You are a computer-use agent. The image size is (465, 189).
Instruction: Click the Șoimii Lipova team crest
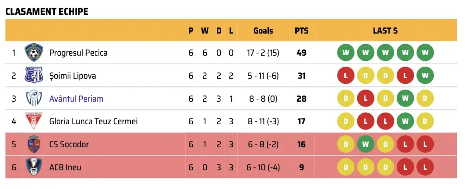(x=34, y=75)
